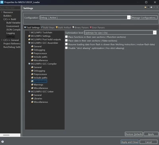Click the icon beside Assembler Include paths

point(32,57)
